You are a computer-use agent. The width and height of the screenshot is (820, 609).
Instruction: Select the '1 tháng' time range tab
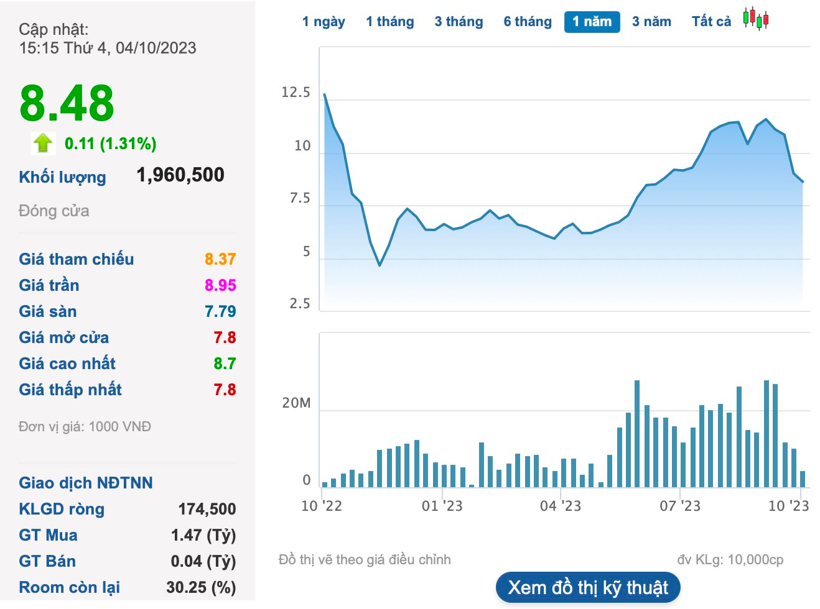[390, 22]
